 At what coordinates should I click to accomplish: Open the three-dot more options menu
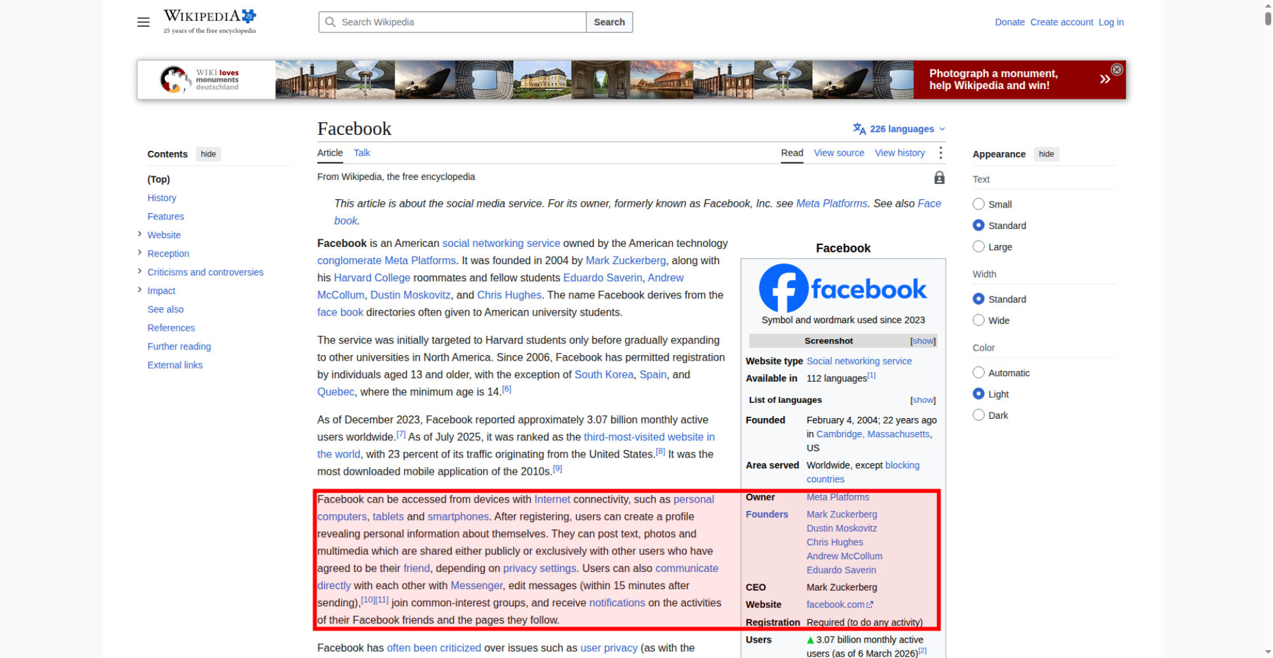[x=940, y=153]
